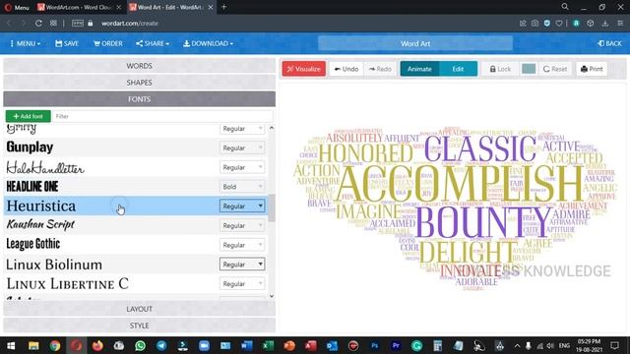Viewport: 630px width, 354px height.
Task: Open Chrome from the taskbar
Action: [55, 345]
